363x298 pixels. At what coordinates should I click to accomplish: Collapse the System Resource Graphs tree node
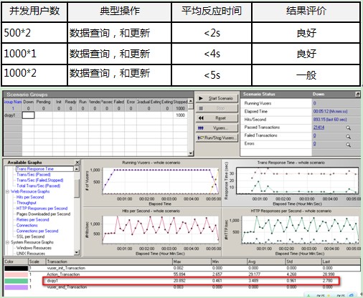tap(7, 242)
